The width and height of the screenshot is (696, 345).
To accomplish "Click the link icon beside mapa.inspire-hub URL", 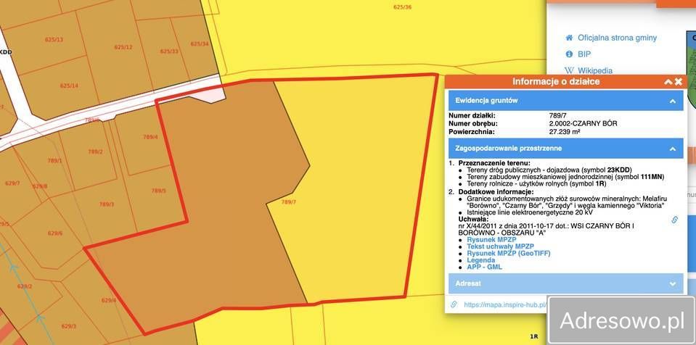I will click(x=454, y=304).
